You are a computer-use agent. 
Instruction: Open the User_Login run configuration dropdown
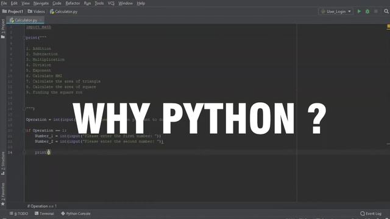[336, 12]
